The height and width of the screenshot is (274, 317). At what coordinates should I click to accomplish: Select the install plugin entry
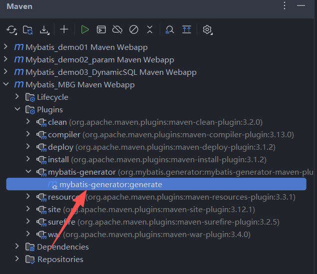click(157, 160)
